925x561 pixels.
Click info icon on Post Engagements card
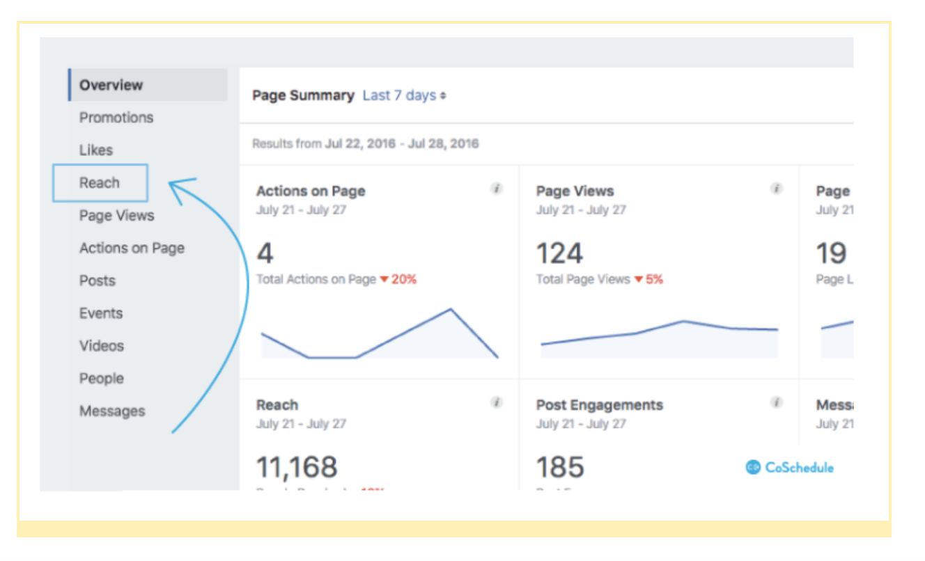tap(777, 402)
